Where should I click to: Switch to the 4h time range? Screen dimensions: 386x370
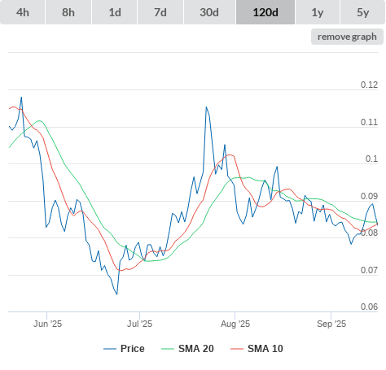[23, 12]
